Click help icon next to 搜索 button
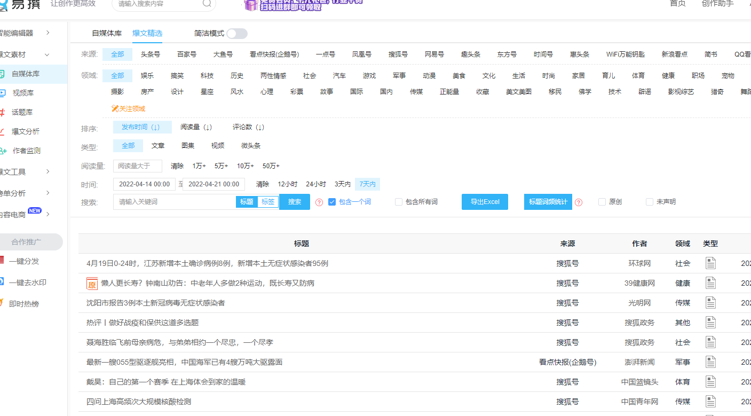The image size is (751, 416). (x=319, y=202)
